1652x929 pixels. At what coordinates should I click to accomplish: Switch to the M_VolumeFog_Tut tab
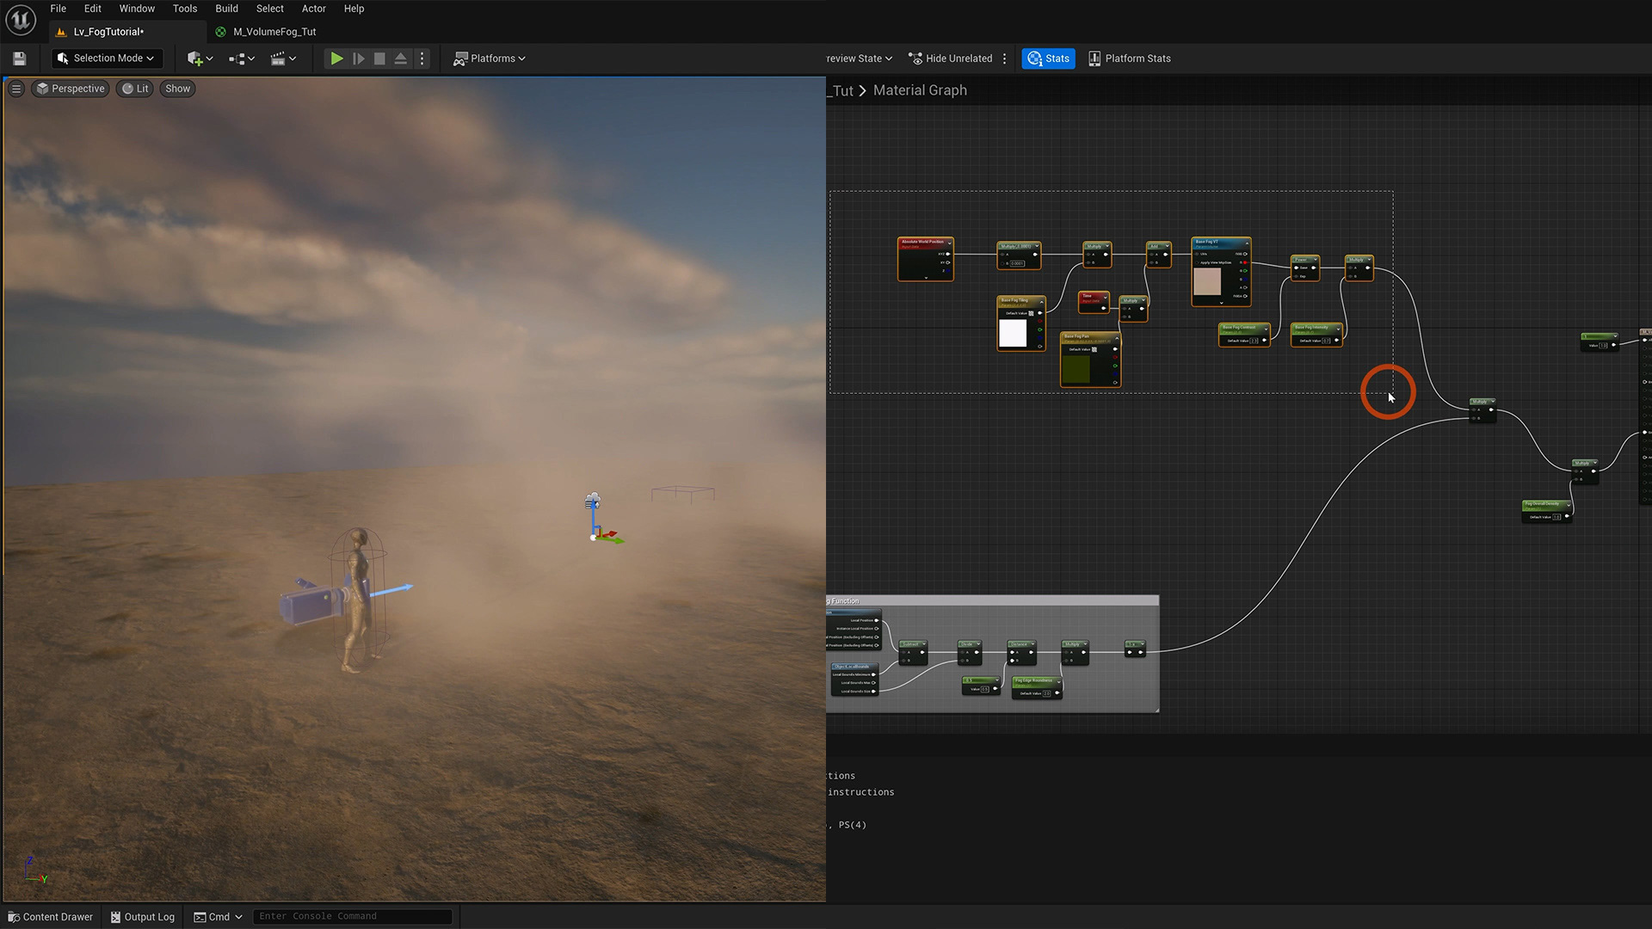(274, 32)
